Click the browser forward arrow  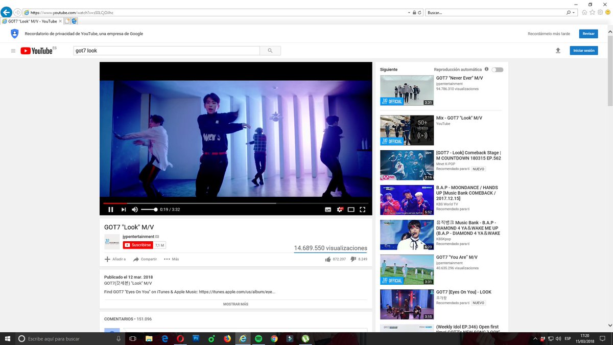(18, 12)
